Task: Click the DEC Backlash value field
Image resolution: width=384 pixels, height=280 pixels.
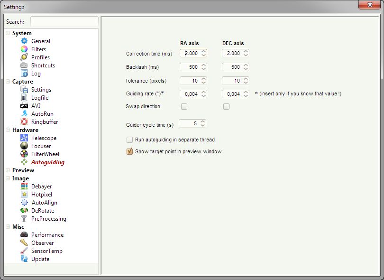Action: click(x=233, y=67)
